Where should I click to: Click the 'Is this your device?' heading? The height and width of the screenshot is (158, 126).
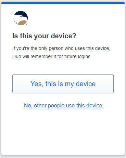coord(44,36)
